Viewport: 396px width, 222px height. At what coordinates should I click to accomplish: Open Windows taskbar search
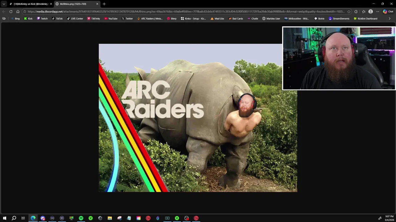pyautogui.click(x=14, y=218)
